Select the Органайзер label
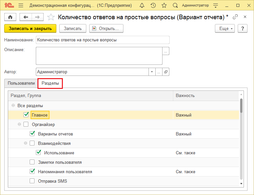 [x=43, y=125]
